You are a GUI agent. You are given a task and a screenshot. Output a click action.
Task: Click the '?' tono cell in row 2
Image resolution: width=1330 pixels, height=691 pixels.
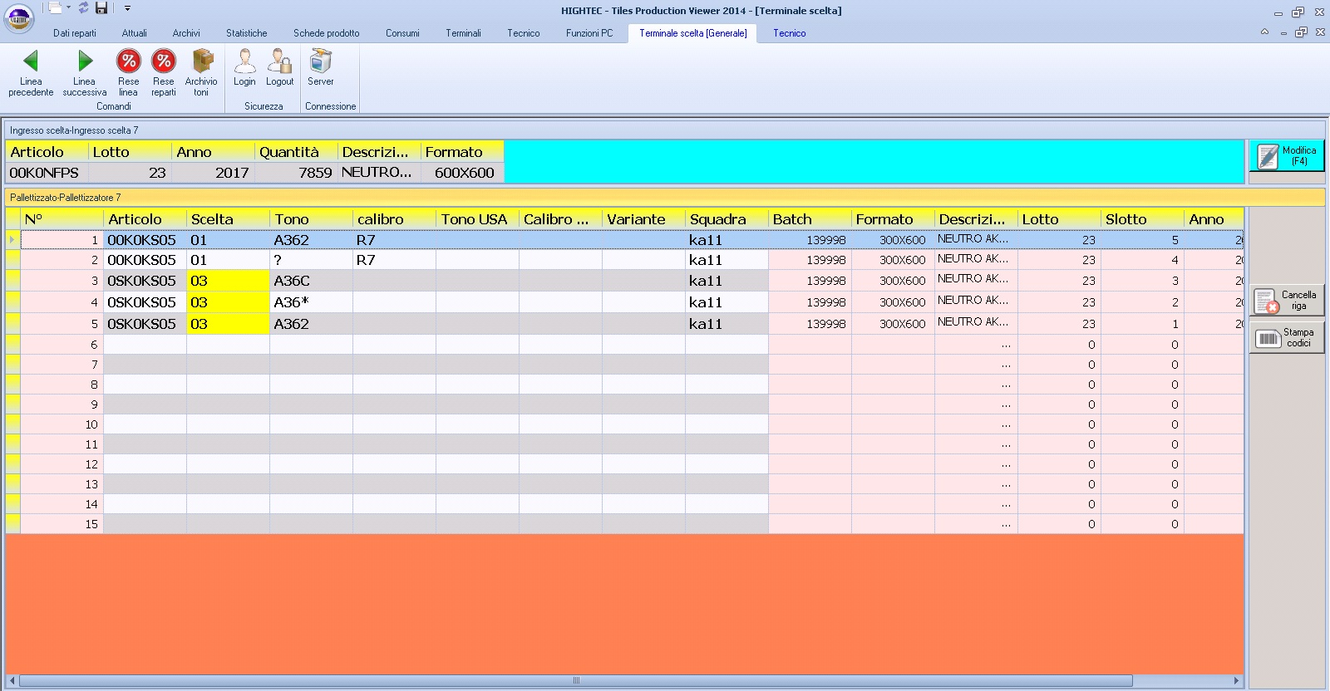[311, 260]
